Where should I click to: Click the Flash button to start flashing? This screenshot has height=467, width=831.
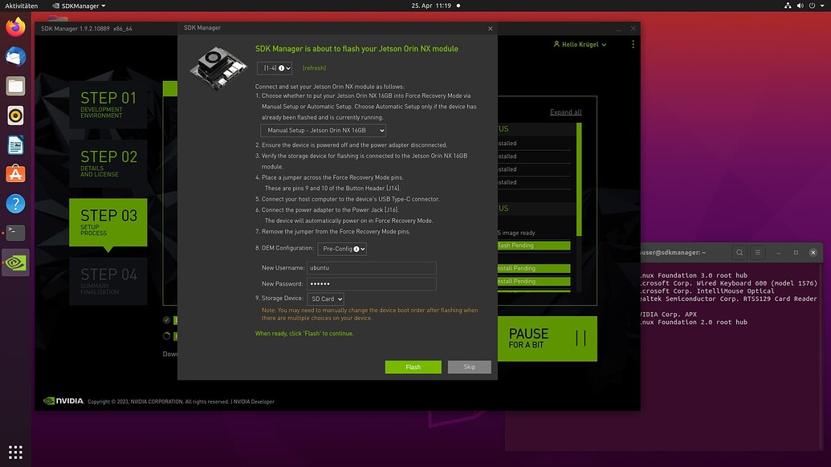tap(413, 367)
